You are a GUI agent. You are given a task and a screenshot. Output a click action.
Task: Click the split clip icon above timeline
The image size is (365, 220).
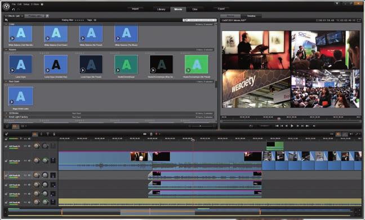(145, 134)
